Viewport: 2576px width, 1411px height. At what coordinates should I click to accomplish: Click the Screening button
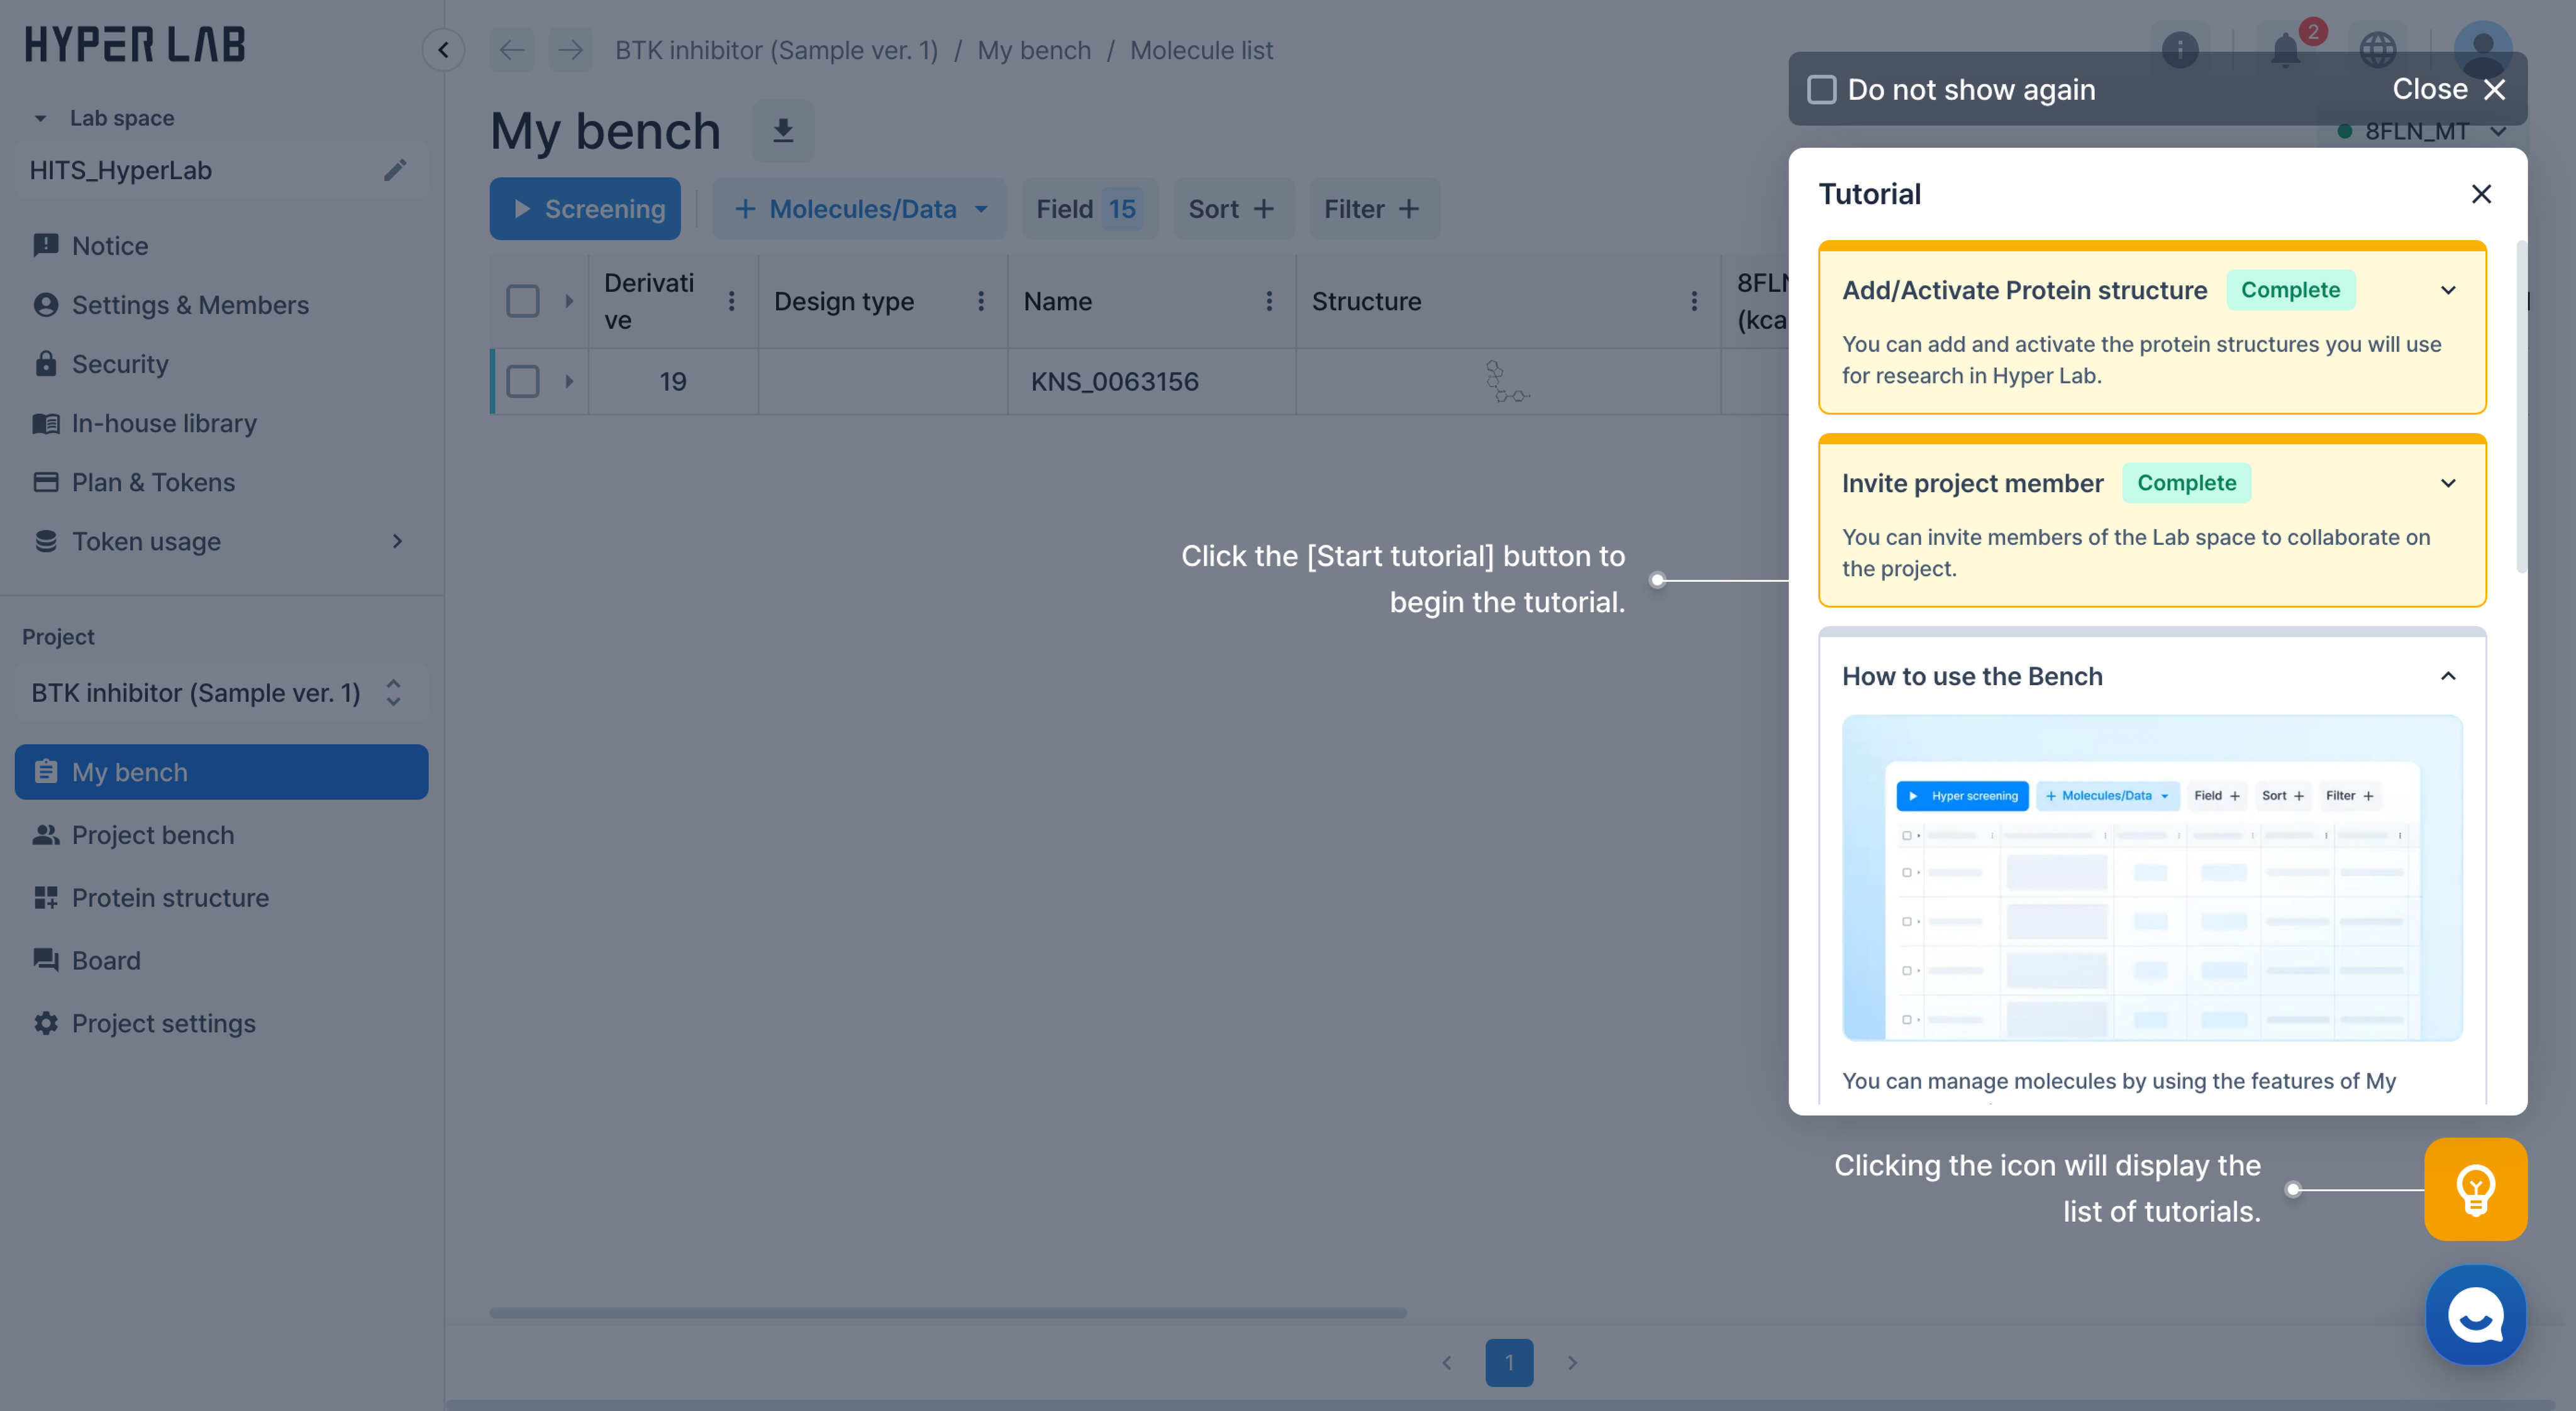(x=585, y=209)
